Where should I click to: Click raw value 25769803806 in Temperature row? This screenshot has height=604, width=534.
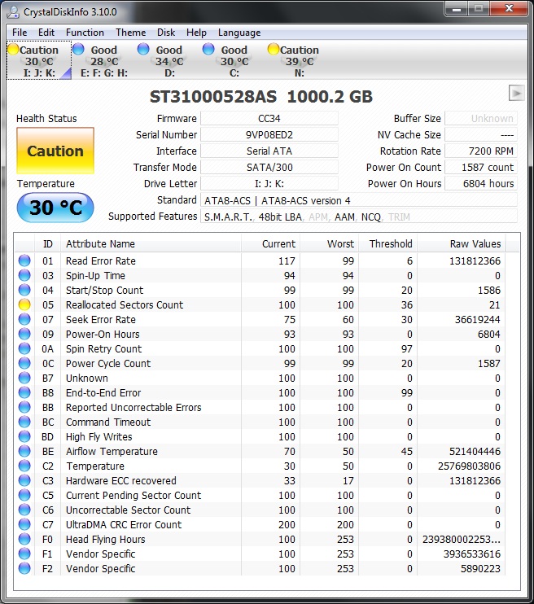(x=469, y=466)
